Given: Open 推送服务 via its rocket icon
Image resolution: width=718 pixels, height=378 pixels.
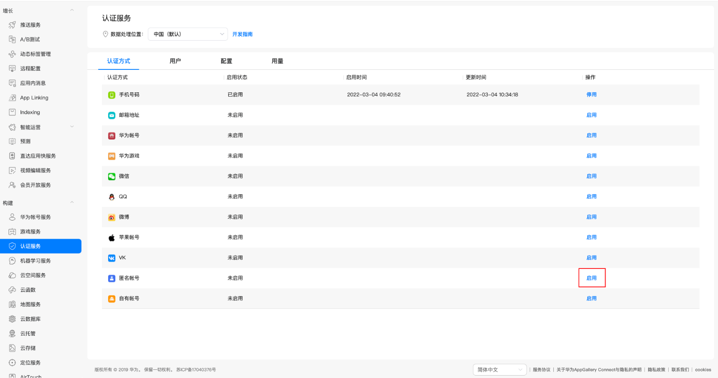Looking at the screenshot, I should point(12,25).
